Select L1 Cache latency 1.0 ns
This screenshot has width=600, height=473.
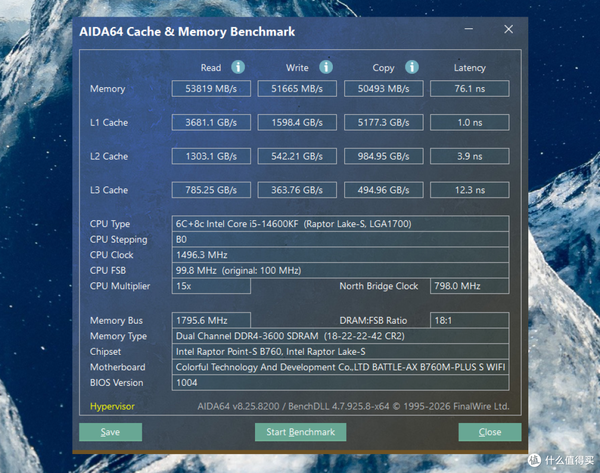pyautogui.click(x=469, y=122)
